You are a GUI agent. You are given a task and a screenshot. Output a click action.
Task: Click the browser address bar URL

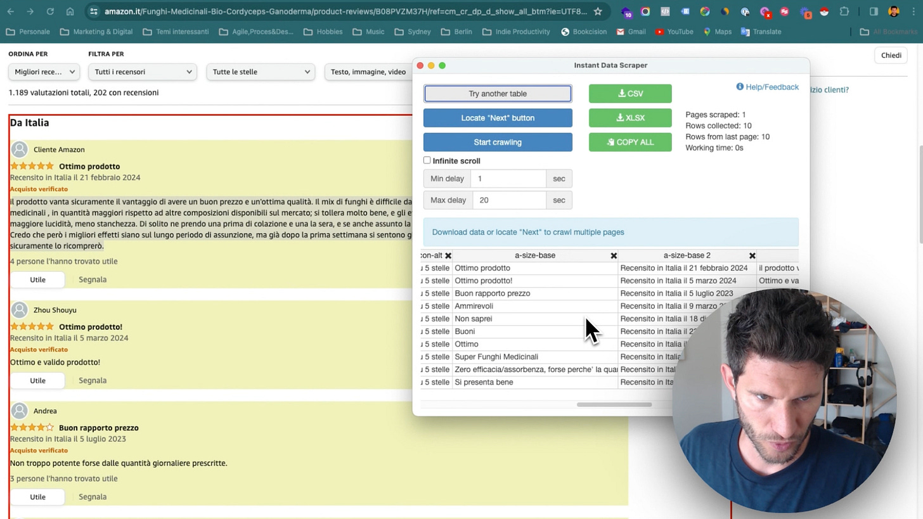coord(345,11)
